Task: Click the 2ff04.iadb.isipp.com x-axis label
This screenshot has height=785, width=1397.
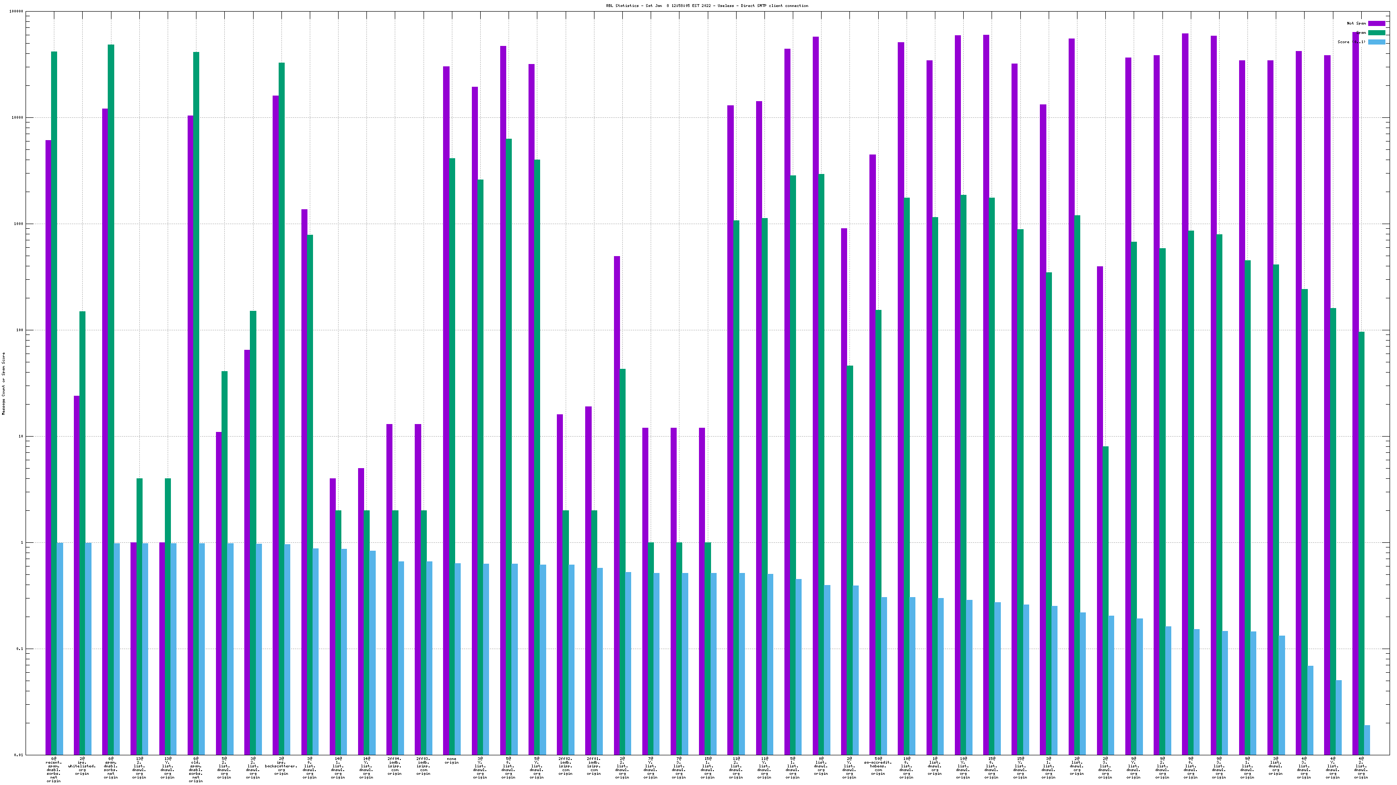Action: click(x=394, y=766)
